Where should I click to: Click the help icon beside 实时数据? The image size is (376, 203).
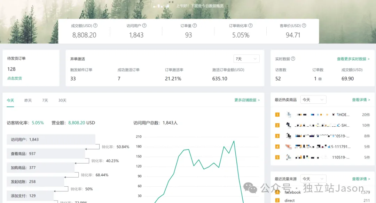293,59
